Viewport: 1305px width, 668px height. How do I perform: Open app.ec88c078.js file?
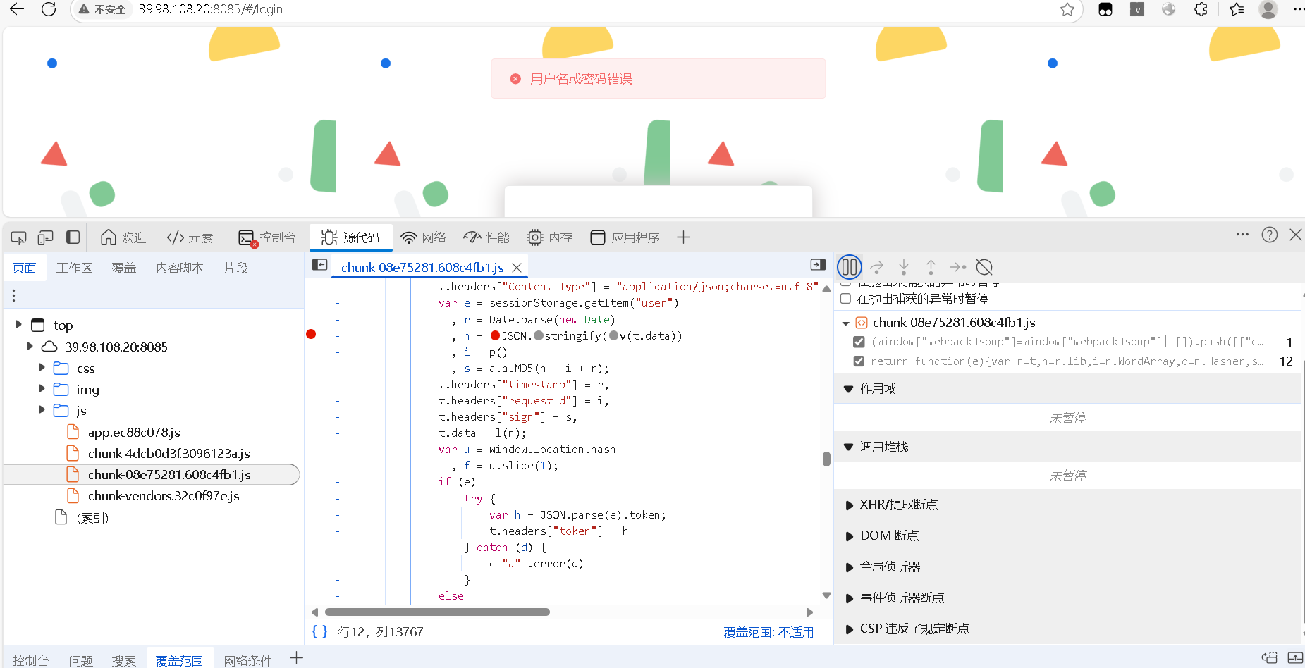point(134,432)
